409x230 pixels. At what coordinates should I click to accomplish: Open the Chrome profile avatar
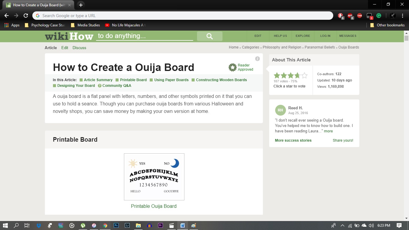[x=393, y=16]
